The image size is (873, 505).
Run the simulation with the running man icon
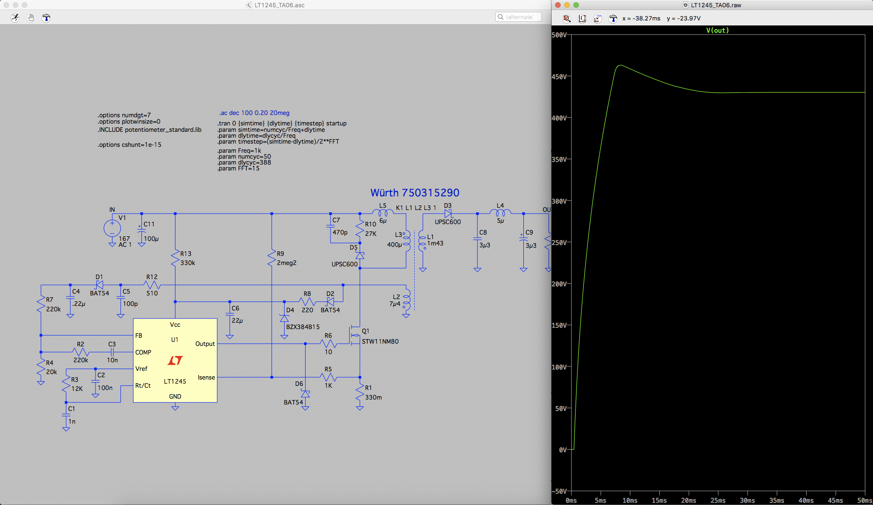(15, 18)
